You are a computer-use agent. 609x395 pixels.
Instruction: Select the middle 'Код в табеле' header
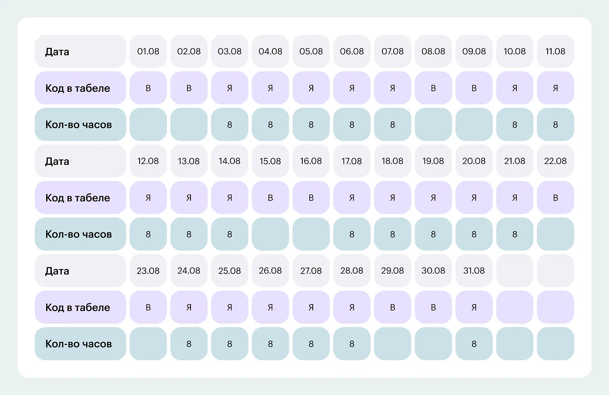pyautogui.click(x=80, y=197)
